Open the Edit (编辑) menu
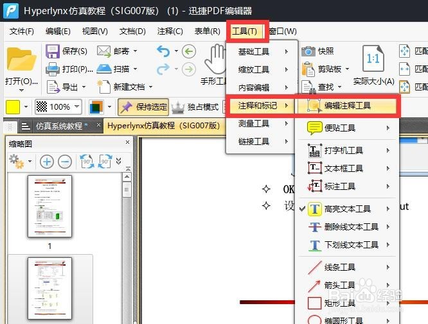Viewport: 428px width, 324px height. click(x=58, y=31)
